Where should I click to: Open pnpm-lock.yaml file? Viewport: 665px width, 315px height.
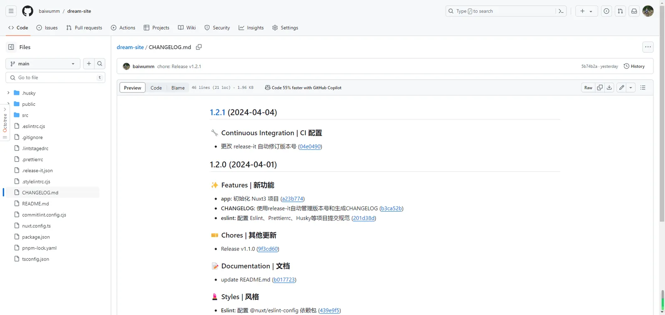pos(39,248)
